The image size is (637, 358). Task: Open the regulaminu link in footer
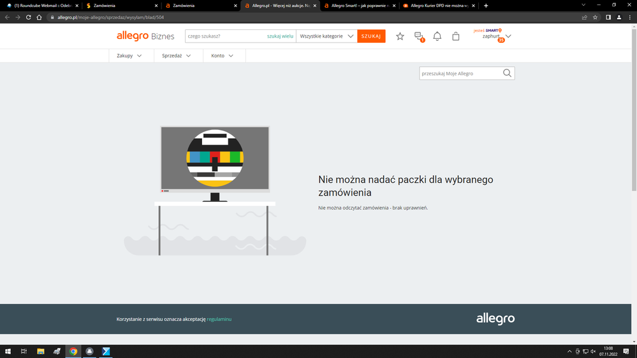[x=219, y=319]
